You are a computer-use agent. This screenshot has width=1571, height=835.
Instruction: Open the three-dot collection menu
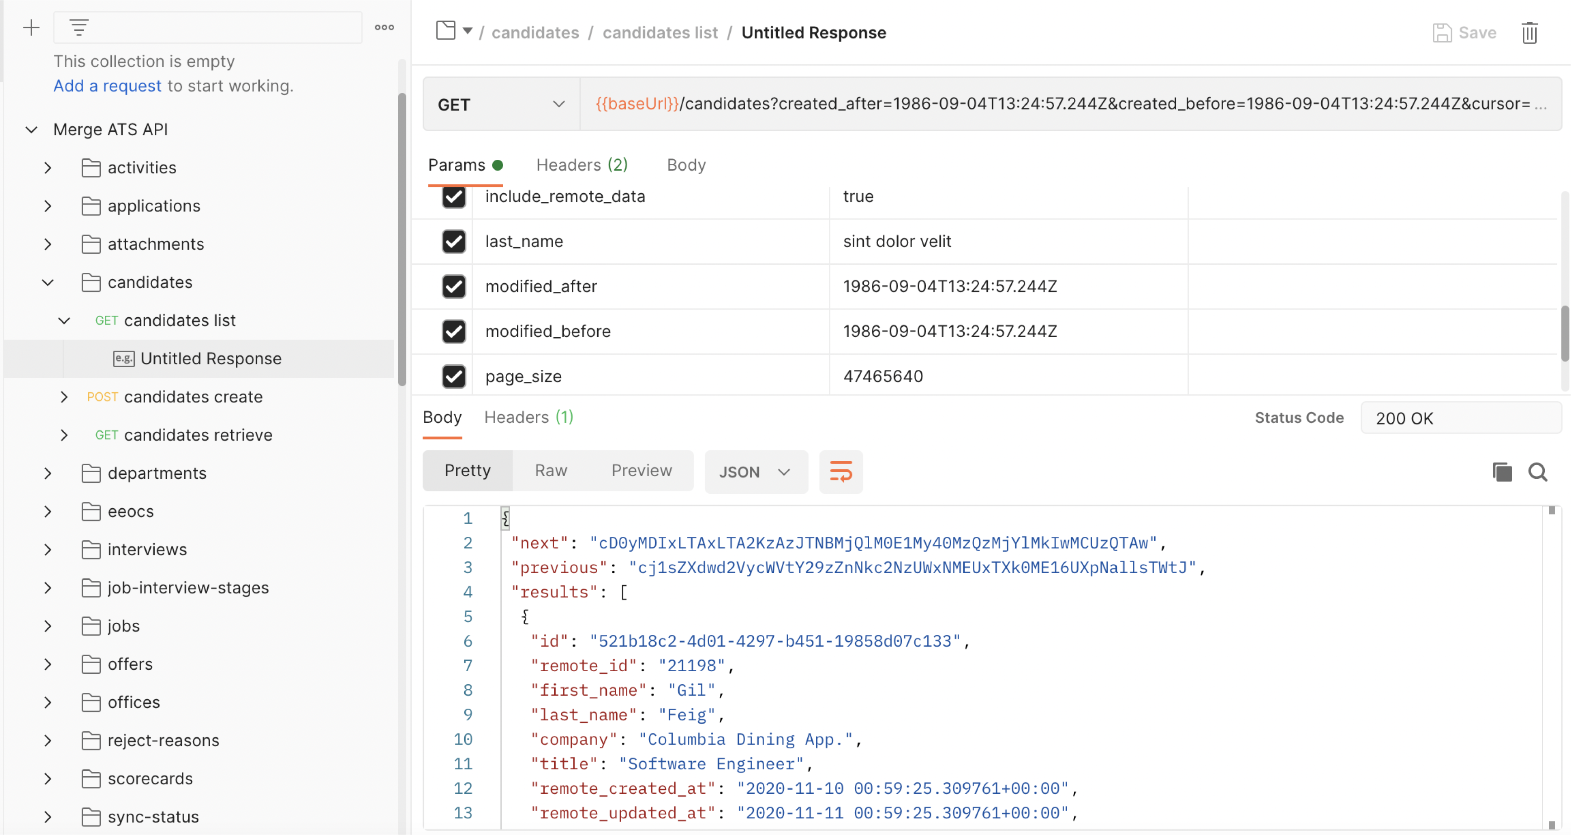point(384,27)
